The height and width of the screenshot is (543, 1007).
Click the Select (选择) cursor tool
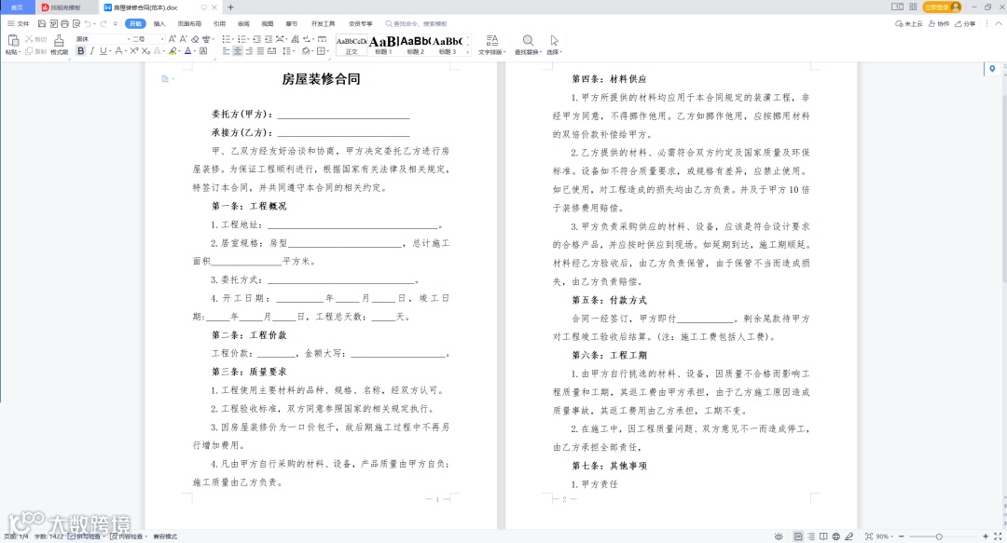[554, 45]
